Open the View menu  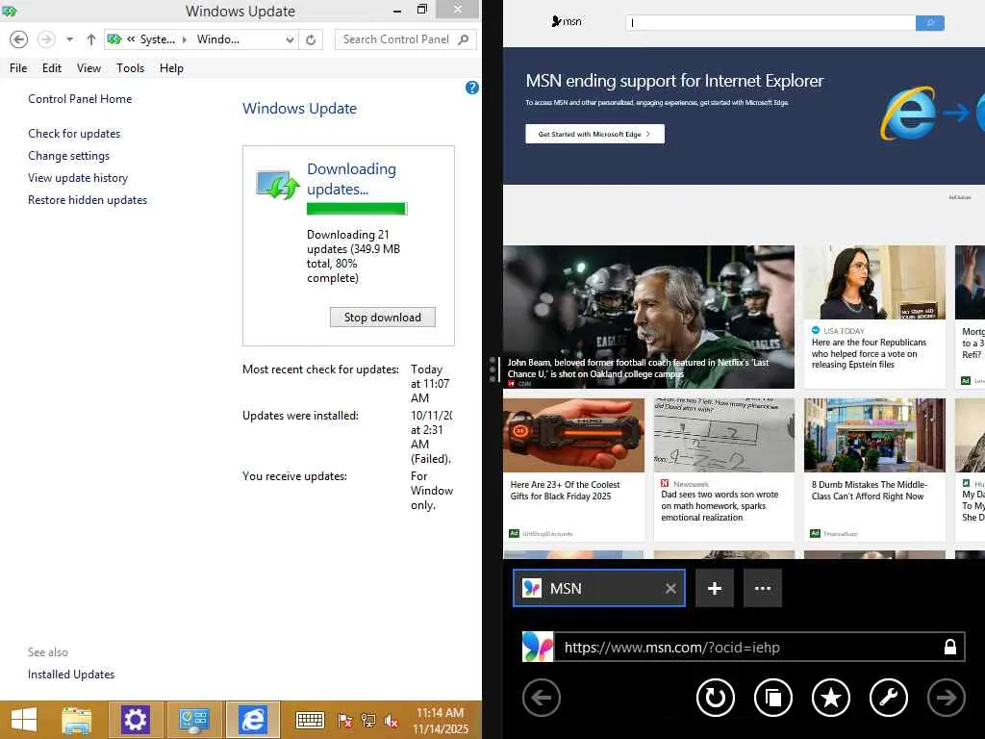tap(88, 68)
